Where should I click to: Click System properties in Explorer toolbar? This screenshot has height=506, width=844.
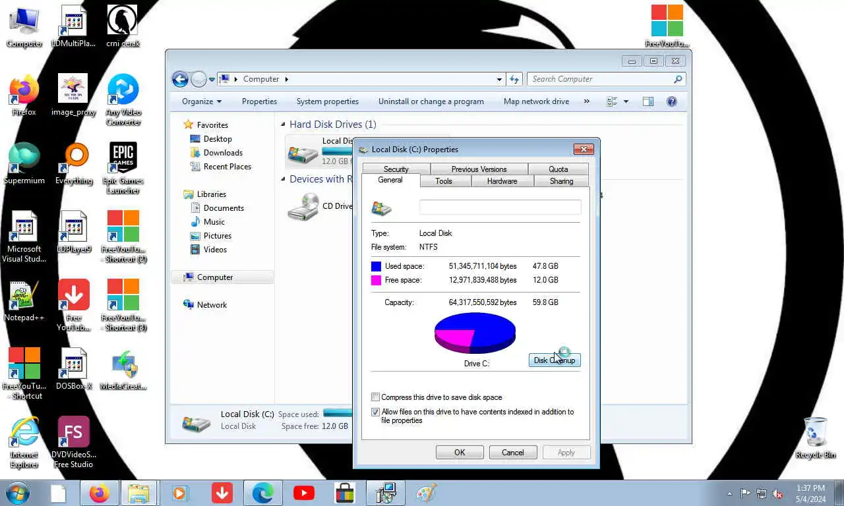(328, 101)
